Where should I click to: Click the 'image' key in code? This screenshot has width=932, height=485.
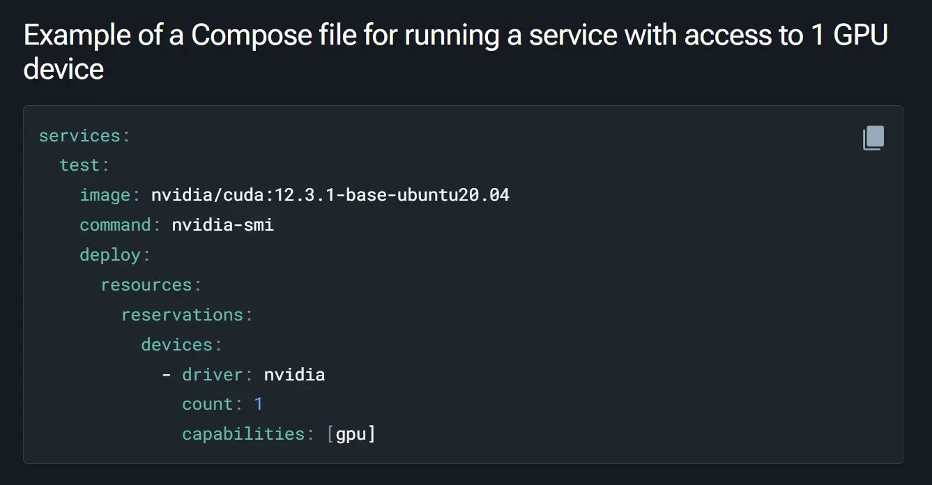(105, 195)
